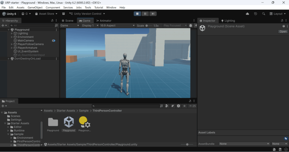Click the Favorites star icon in Project panel
Viewport: 289px width, 152px height.
pos(184,106)
